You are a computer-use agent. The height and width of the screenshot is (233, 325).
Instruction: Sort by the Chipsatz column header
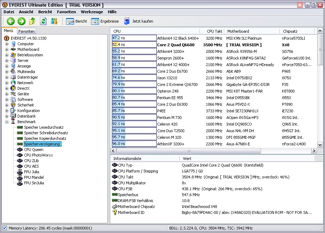point(297,31)
